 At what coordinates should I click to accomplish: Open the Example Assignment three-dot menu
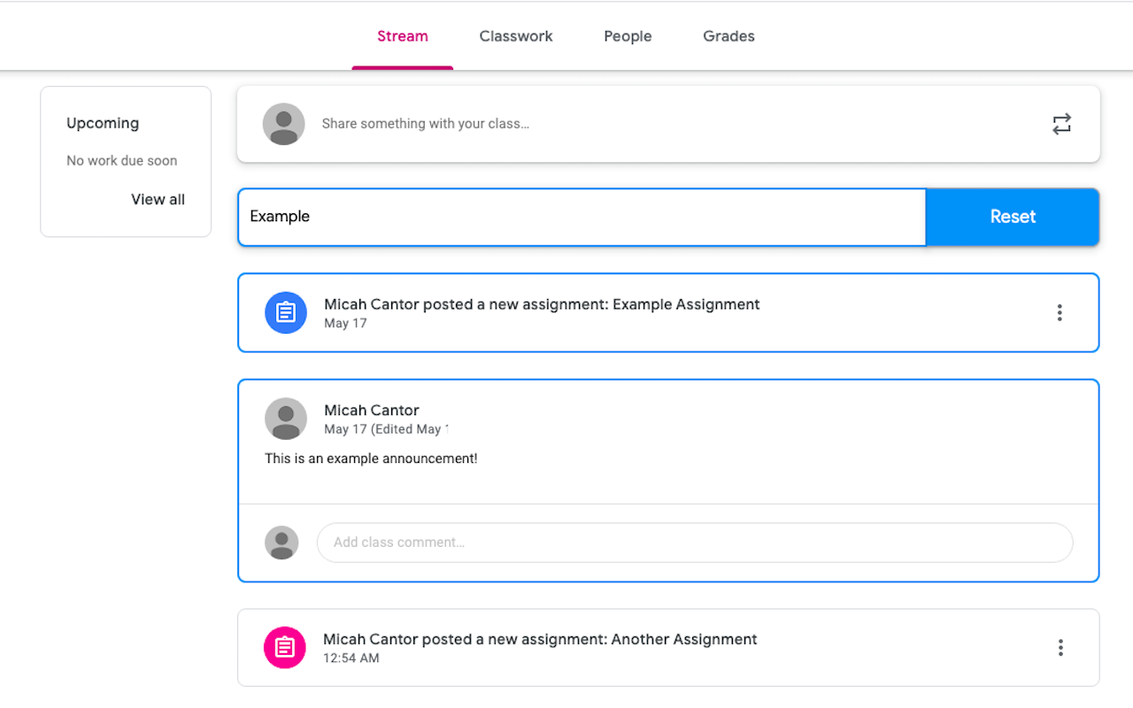(x=1059, y=312)
